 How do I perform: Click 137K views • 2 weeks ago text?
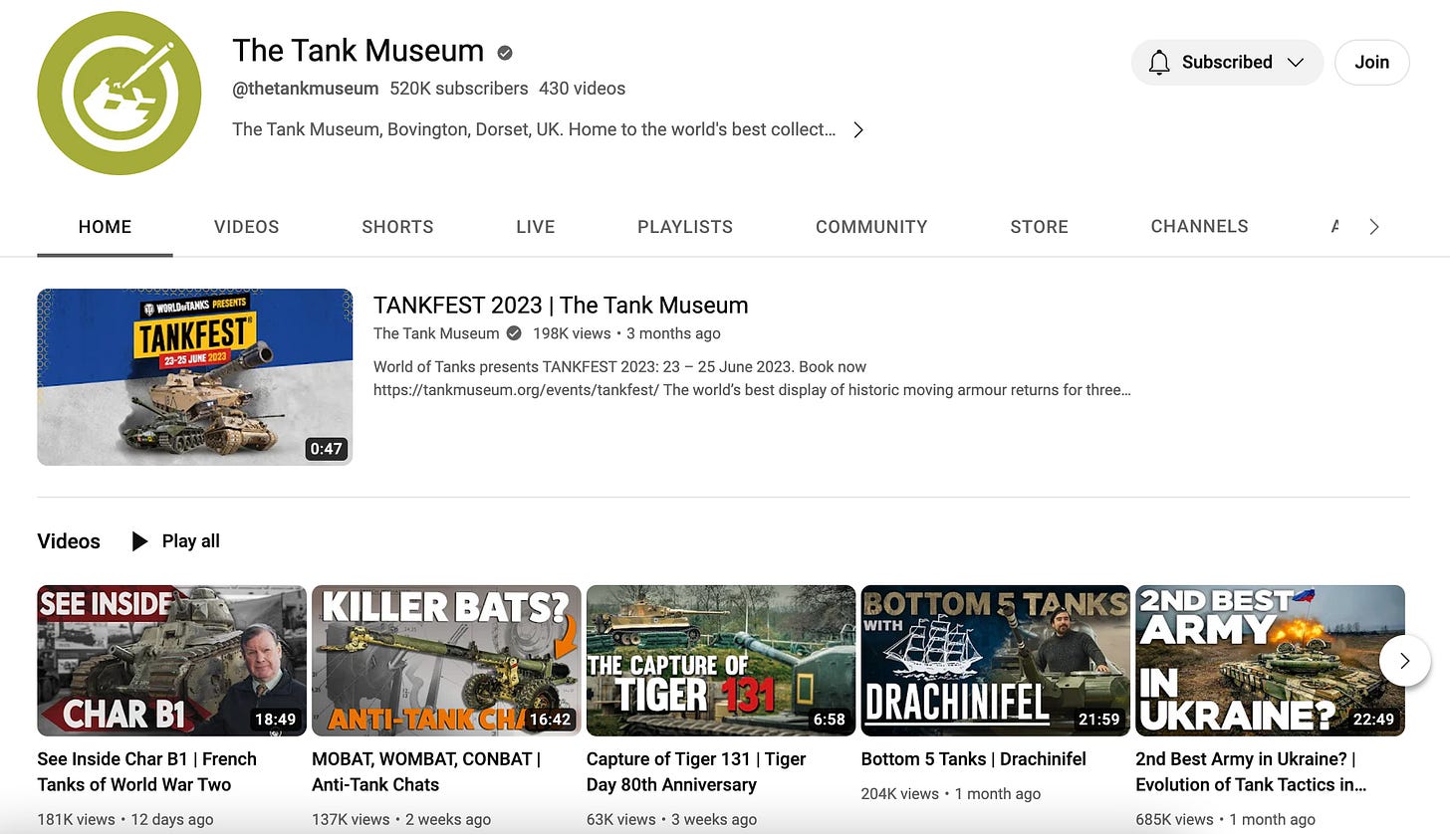pyautogui.click(x=401, y=820)
